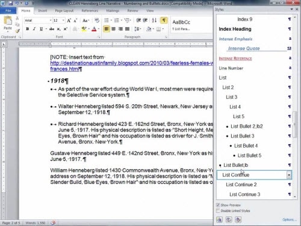Toggle Show/Hide paragraph marks
301x226 pixels.
164,20
